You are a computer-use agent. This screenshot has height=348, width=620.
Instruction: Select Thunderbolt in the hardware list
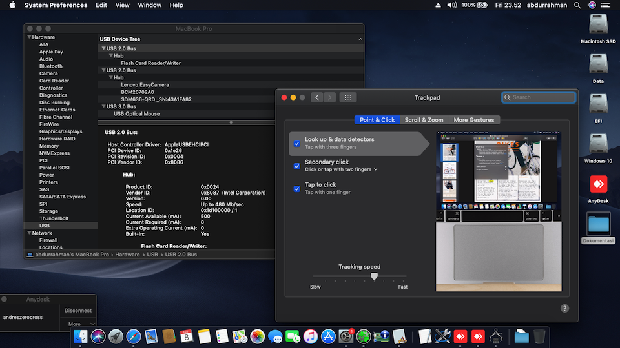click(x=54, y=218)
